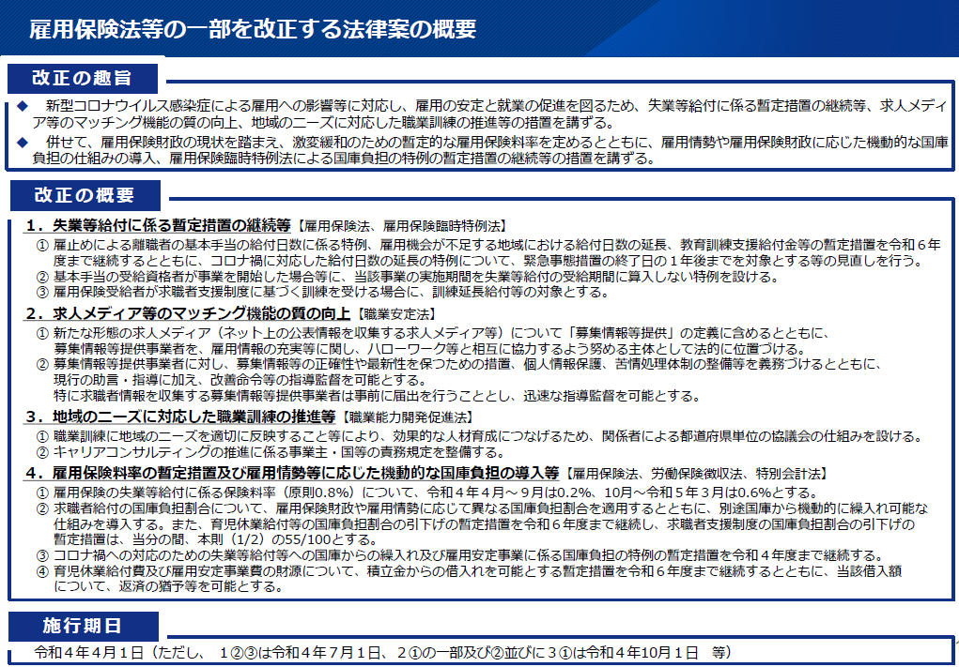This screenshot has width=959, height=667.
Task: Click the line starting ① 雇止めによる離職者の基本手当
Action: tap(488, 245)
